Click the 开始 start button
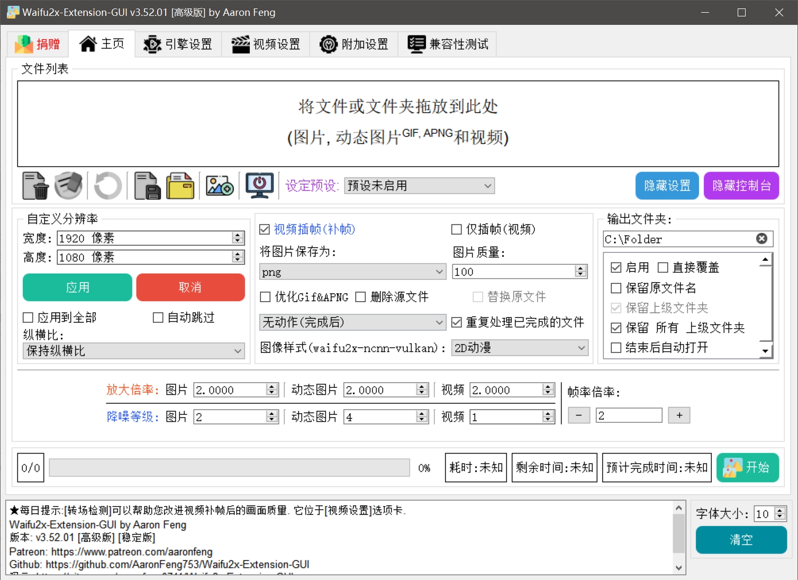798x580 pixels. (x=748, y=467)
